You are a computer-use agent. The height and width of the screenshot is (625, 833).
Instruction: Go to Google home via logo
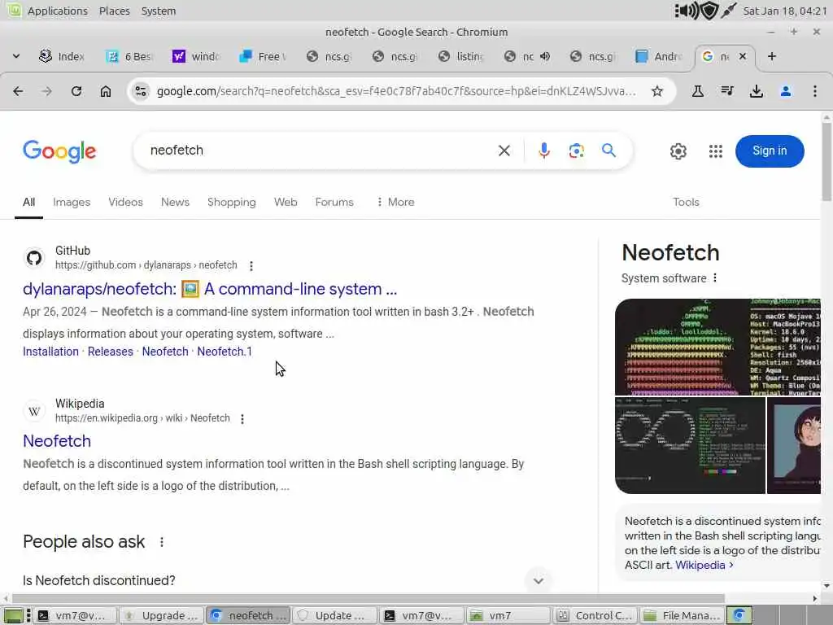pyautogui.click(x=59, y=151)
